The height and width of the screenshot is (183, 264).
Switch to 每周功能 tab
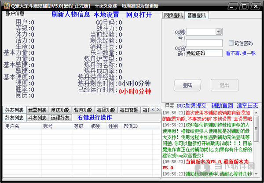point(106,110)
